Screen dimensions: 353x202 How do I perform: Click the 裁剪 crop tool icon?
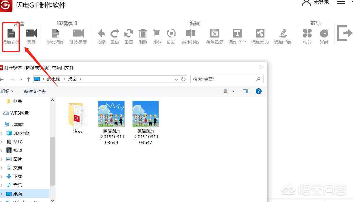tap(157, 34)
